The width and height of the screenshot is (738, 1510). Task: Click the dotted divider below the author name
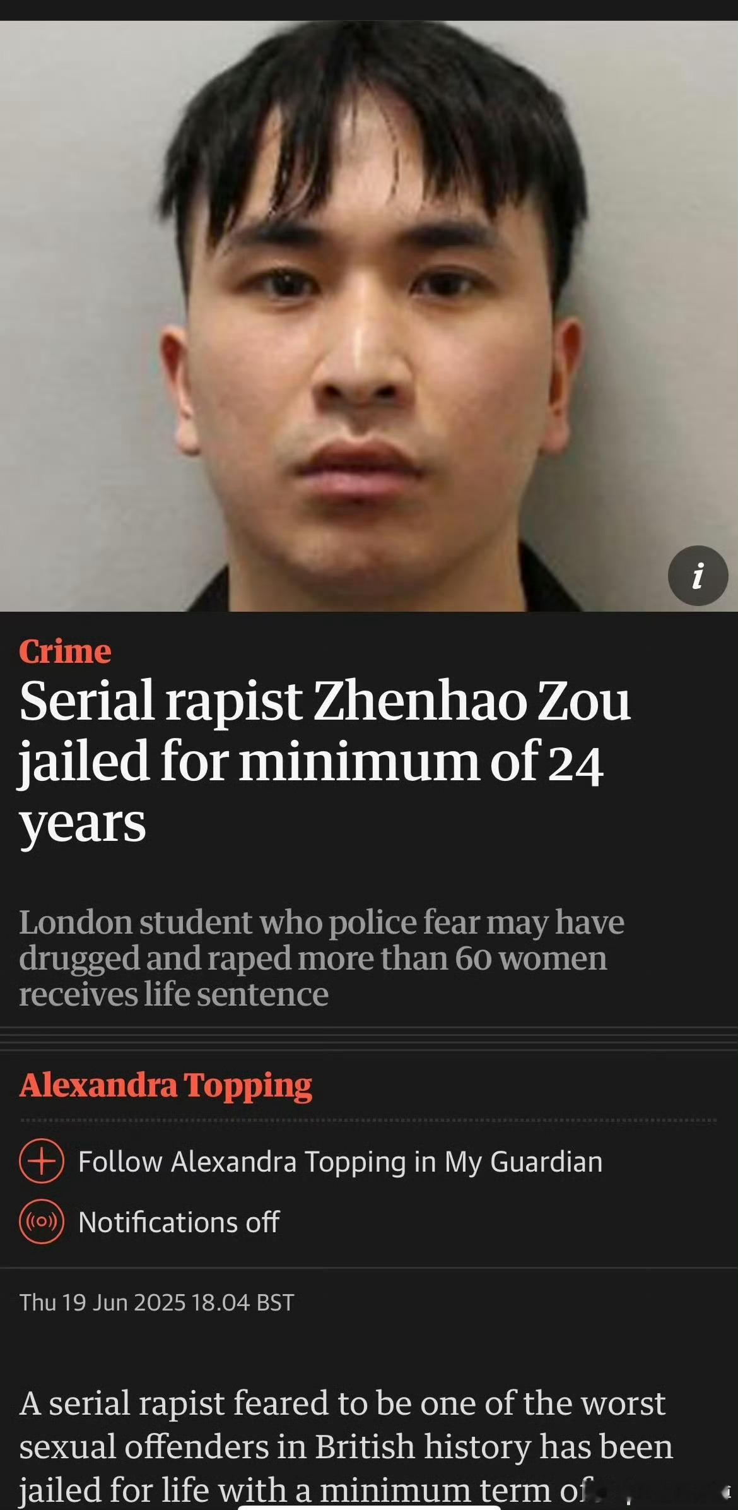[368, 1121]
